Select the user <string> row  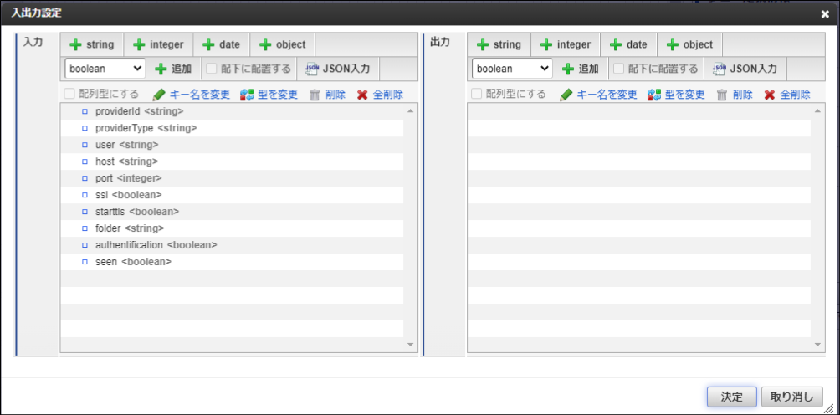tap(232, 145)
